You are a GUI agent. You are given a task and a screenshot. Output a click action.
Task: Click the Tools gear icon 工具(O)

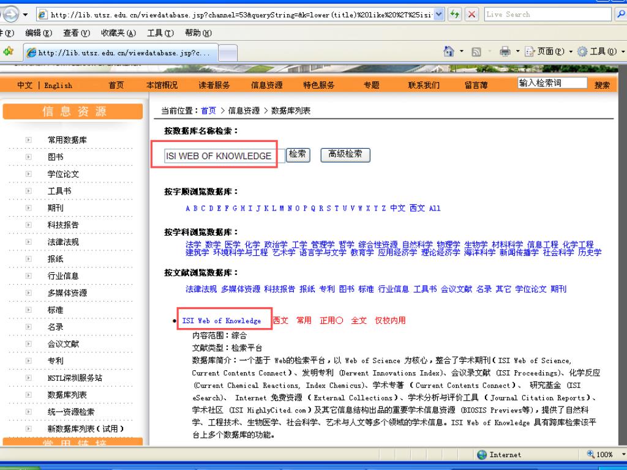(583, 51)
